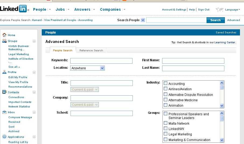The width and height of the screenshot is (244, 144).
Task: Click the blue Search button
Action: pos(215,20)
